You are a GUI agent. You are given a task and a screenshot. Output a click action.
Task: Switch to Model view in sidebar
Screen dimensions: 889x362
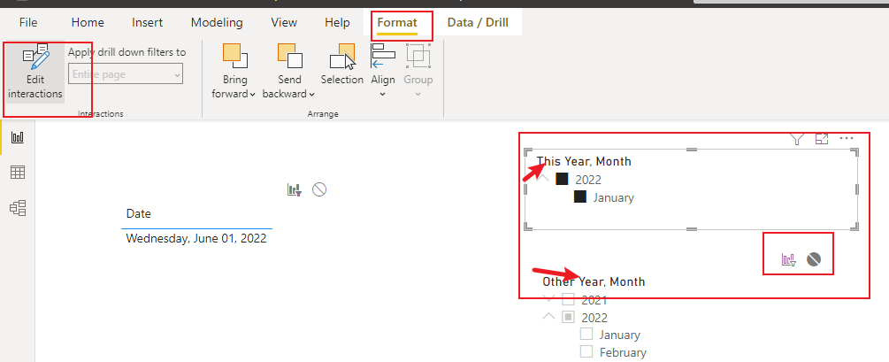[x=18, y=208]
